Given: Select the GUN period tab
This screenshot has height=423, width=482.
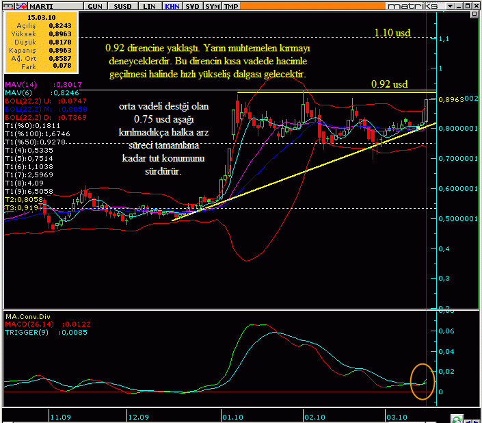Looking at the screenshot, I should [96, 5].
